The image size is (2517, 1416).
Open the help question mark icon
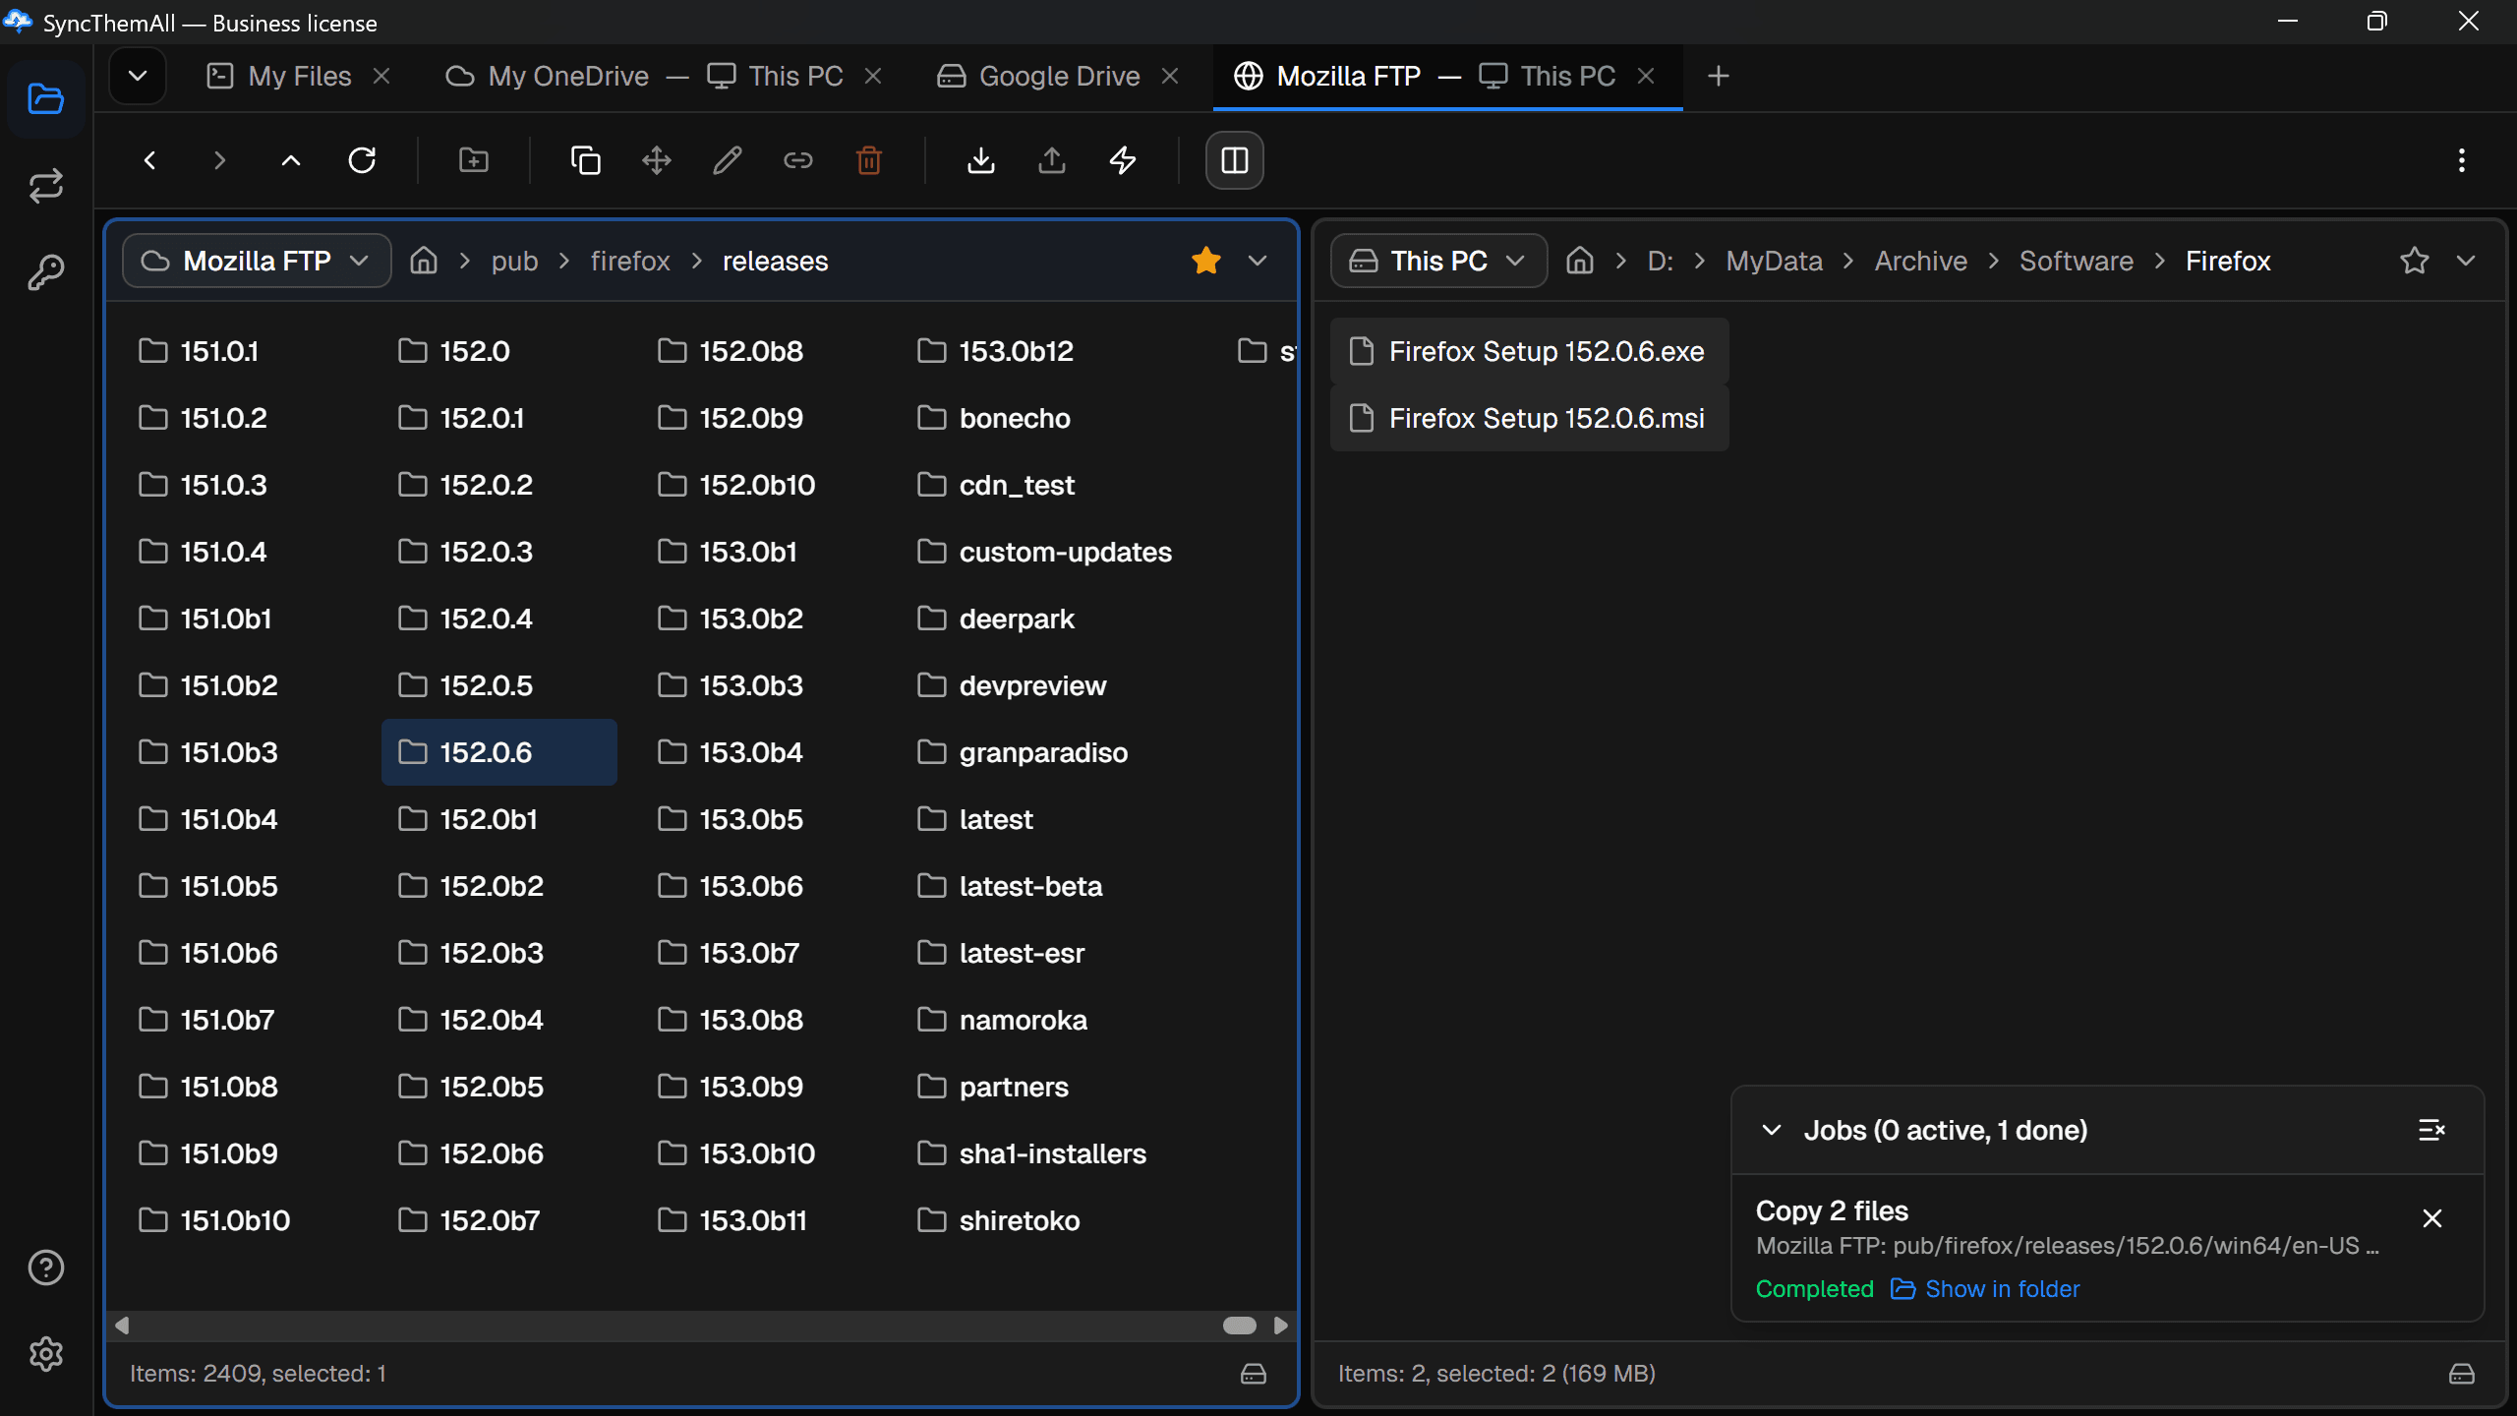[x=45, y=1268]
